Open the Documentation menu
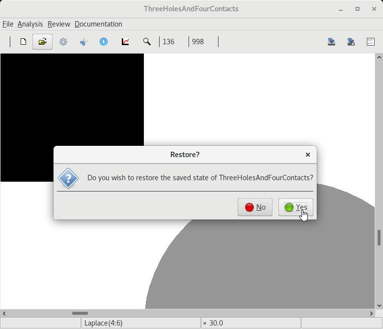Screen dimensions: 383x329 pos(98,24)
